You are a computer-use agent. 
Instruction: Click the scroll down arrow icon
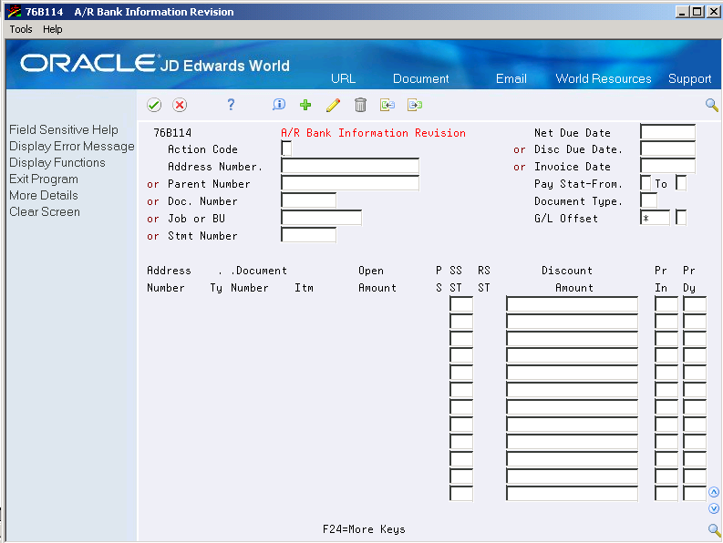[x=714, y=508]
